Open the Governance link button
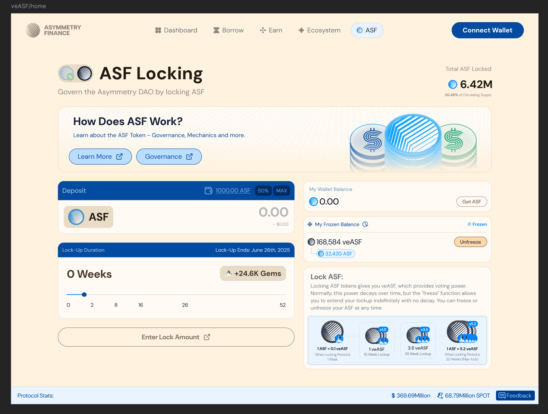The width and height of the screenshot is (548, 414). point(169,156)
